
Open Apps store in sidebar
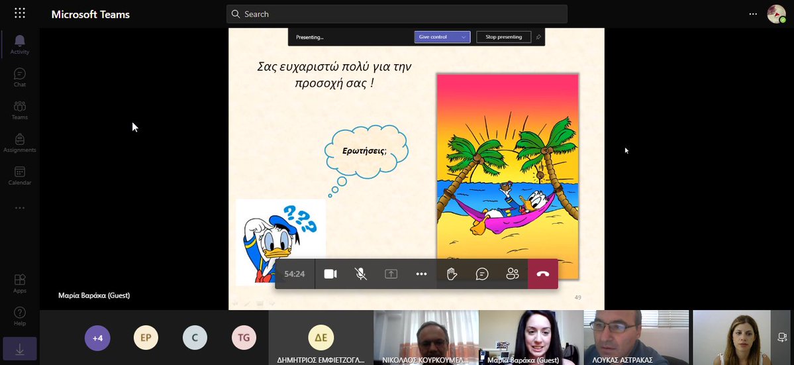point(20,284)
